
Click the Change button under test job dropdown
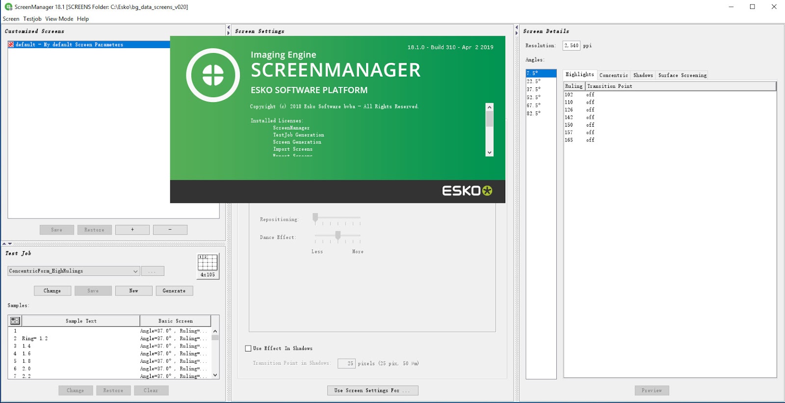coord(52,291)
